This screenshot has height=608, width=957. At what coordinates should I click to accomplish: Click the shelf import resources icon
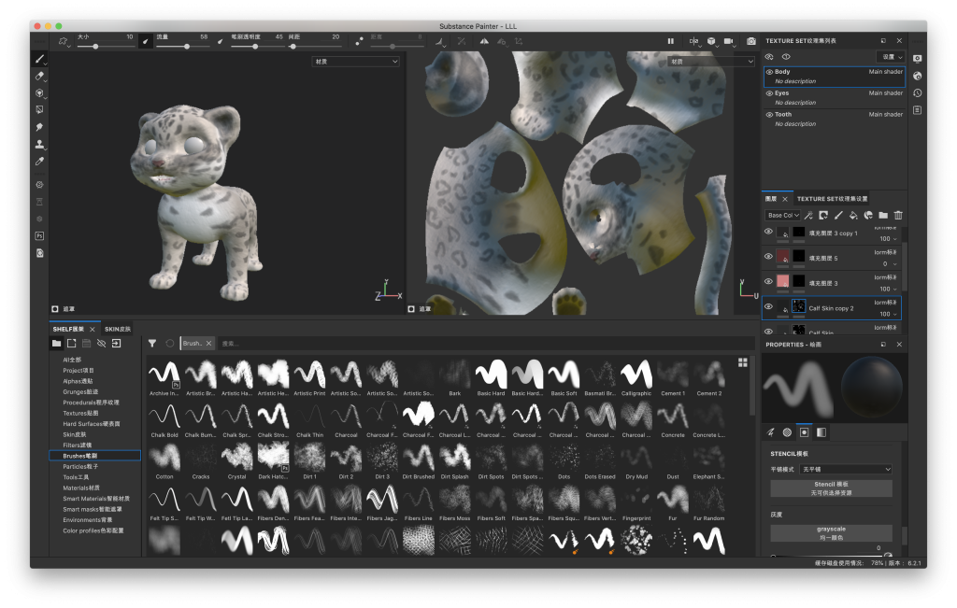pos(117,344)
